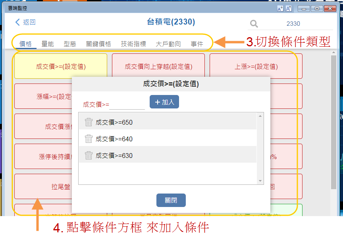This screenshot has width=343, height=243.
Task: Switch to the 型態 tab
Action: click(x=70, y=44)
